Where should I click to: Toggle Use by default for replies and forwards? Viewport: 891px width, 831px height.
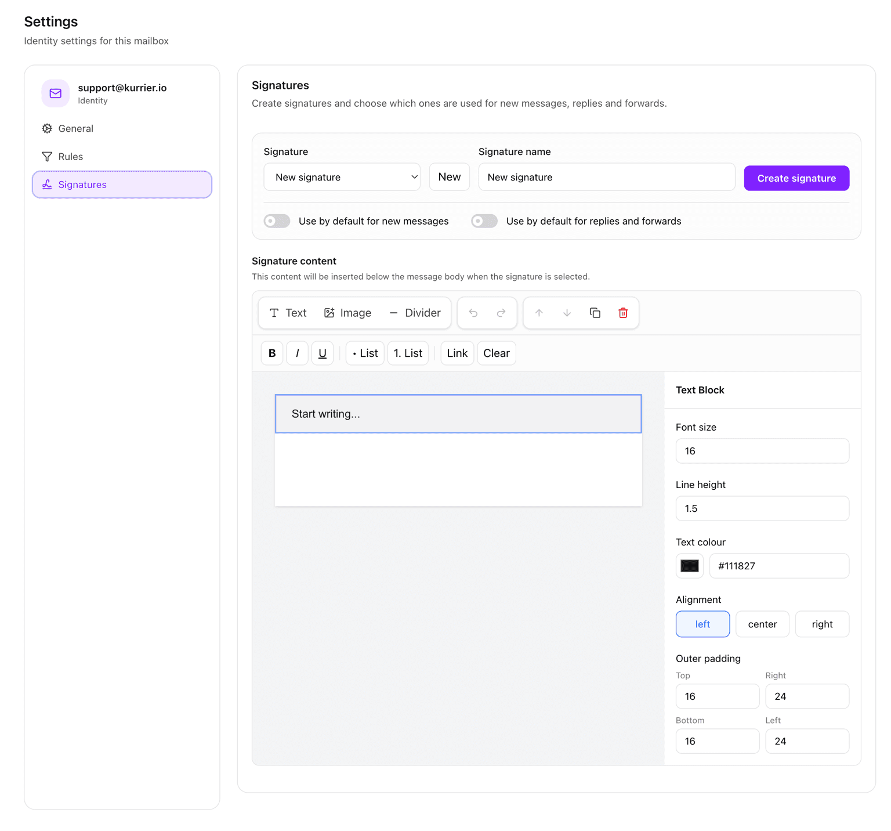(484, 221)
